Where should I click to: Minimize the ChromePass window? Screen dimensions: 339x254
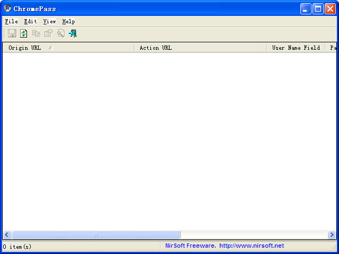(306, 9)
